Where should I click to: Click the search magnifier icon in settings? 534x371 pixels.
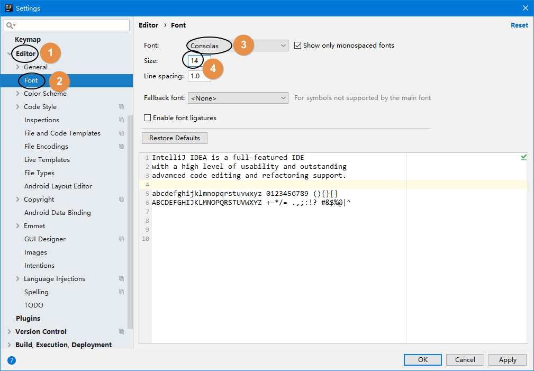click(x=10, y=25)
